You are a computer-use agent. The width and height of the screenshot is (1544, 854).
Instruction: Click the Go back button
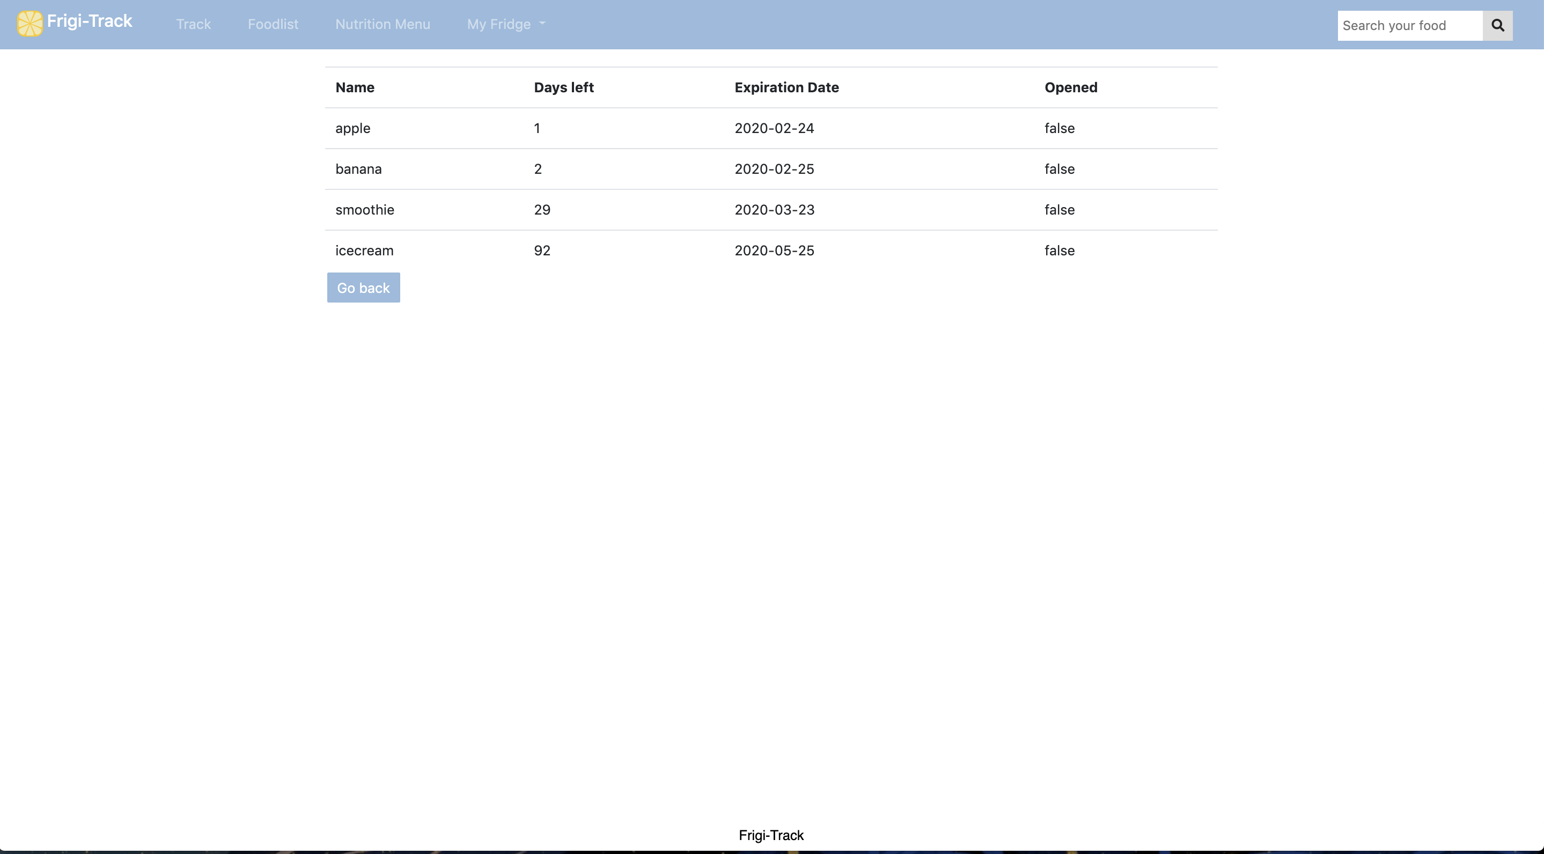tap(363, 288)
